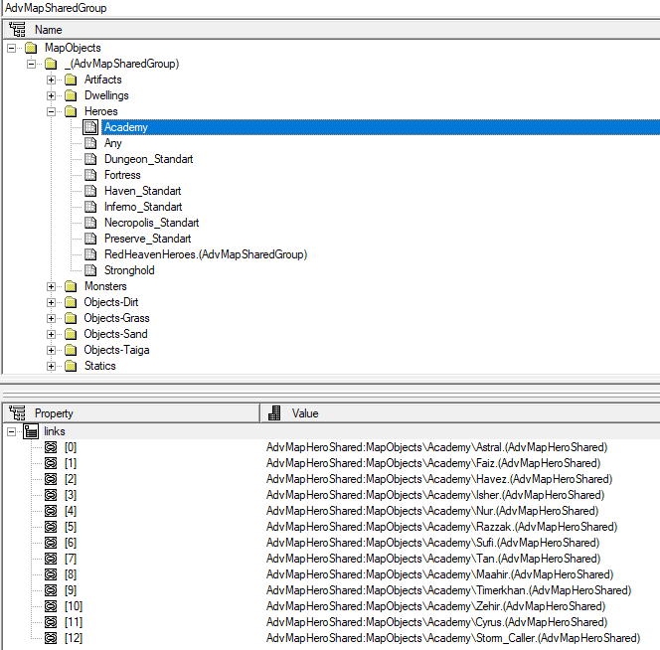The image size is (660, 650).
Task: Click the tree icon in Property header
Action: click(17, 413)
